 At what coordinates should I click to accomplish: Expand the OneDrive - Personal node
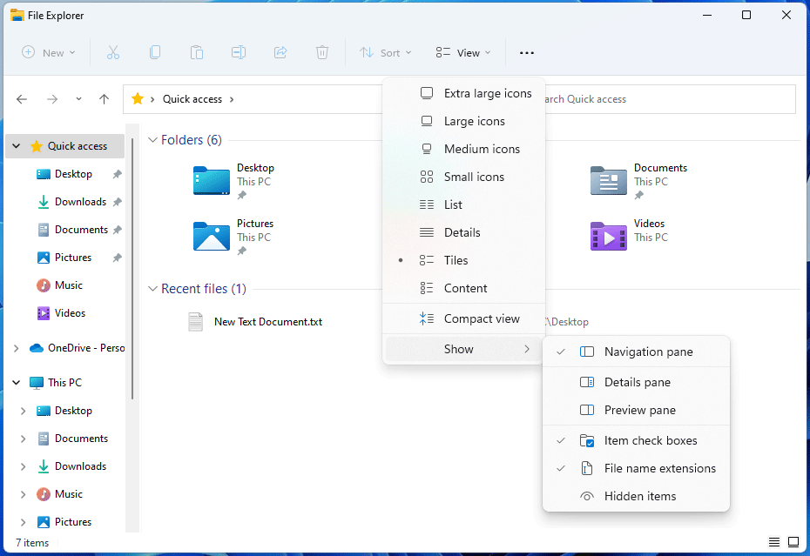click(x=17, y=348)
